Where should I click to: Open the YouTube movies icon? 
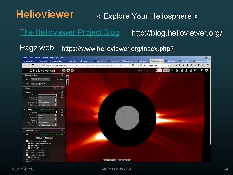click(x=177, y=70)
